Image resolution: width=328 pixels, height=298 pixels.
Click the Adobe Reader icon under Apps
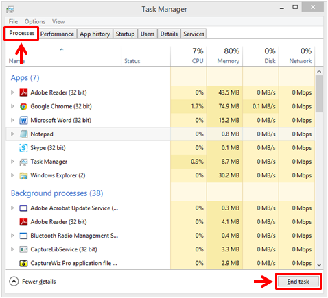click(x=23, y=92)
